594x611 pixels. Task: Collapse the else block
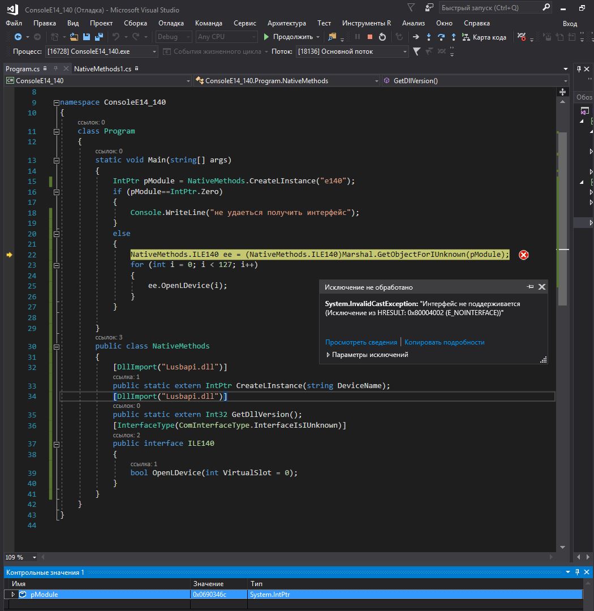tap(57, 234)
